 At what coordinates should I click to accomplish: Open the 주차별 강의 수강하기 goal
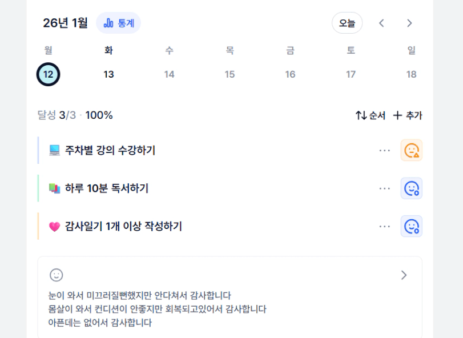[110, 151]
